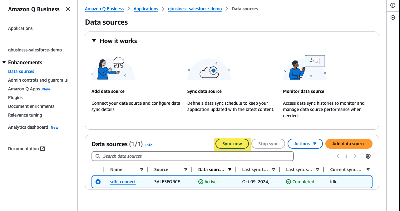Collapse the How it works section
This screenshot has height=211, width=400.
(94, 41)
